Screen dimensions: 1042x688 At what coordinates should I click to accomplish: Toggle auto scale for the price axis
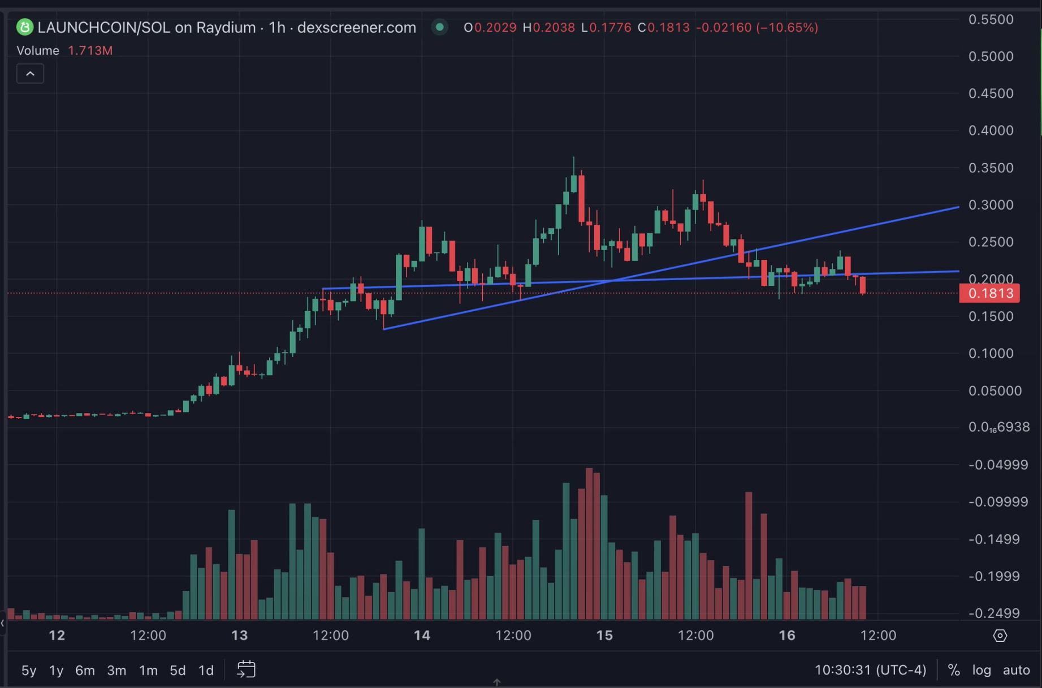1016,670
